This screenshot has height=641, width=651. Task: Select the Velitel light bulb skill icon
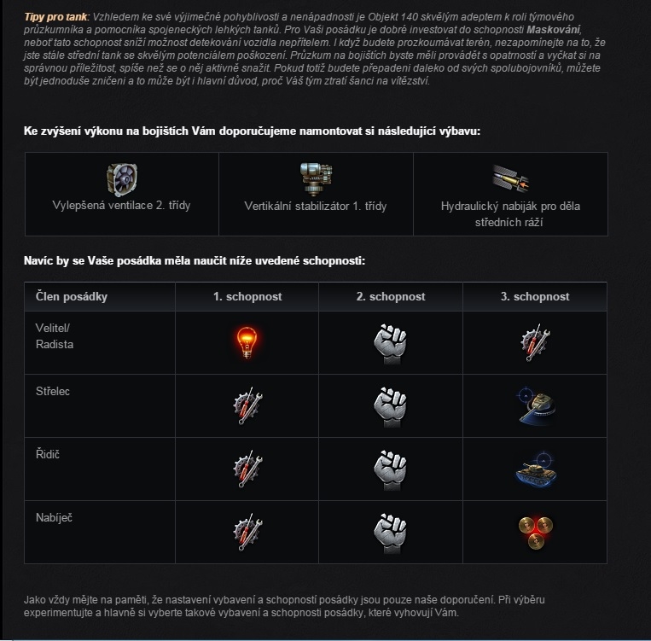[x=247, y=342]
